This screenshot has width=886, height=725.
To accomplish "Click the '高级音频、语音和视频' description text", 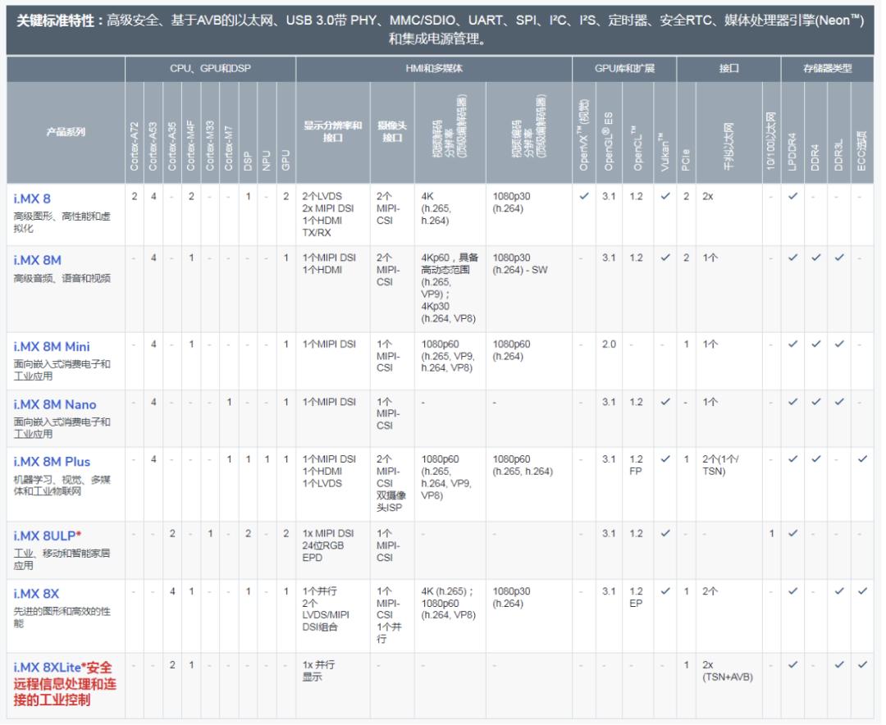I will [x=62, y=278].
